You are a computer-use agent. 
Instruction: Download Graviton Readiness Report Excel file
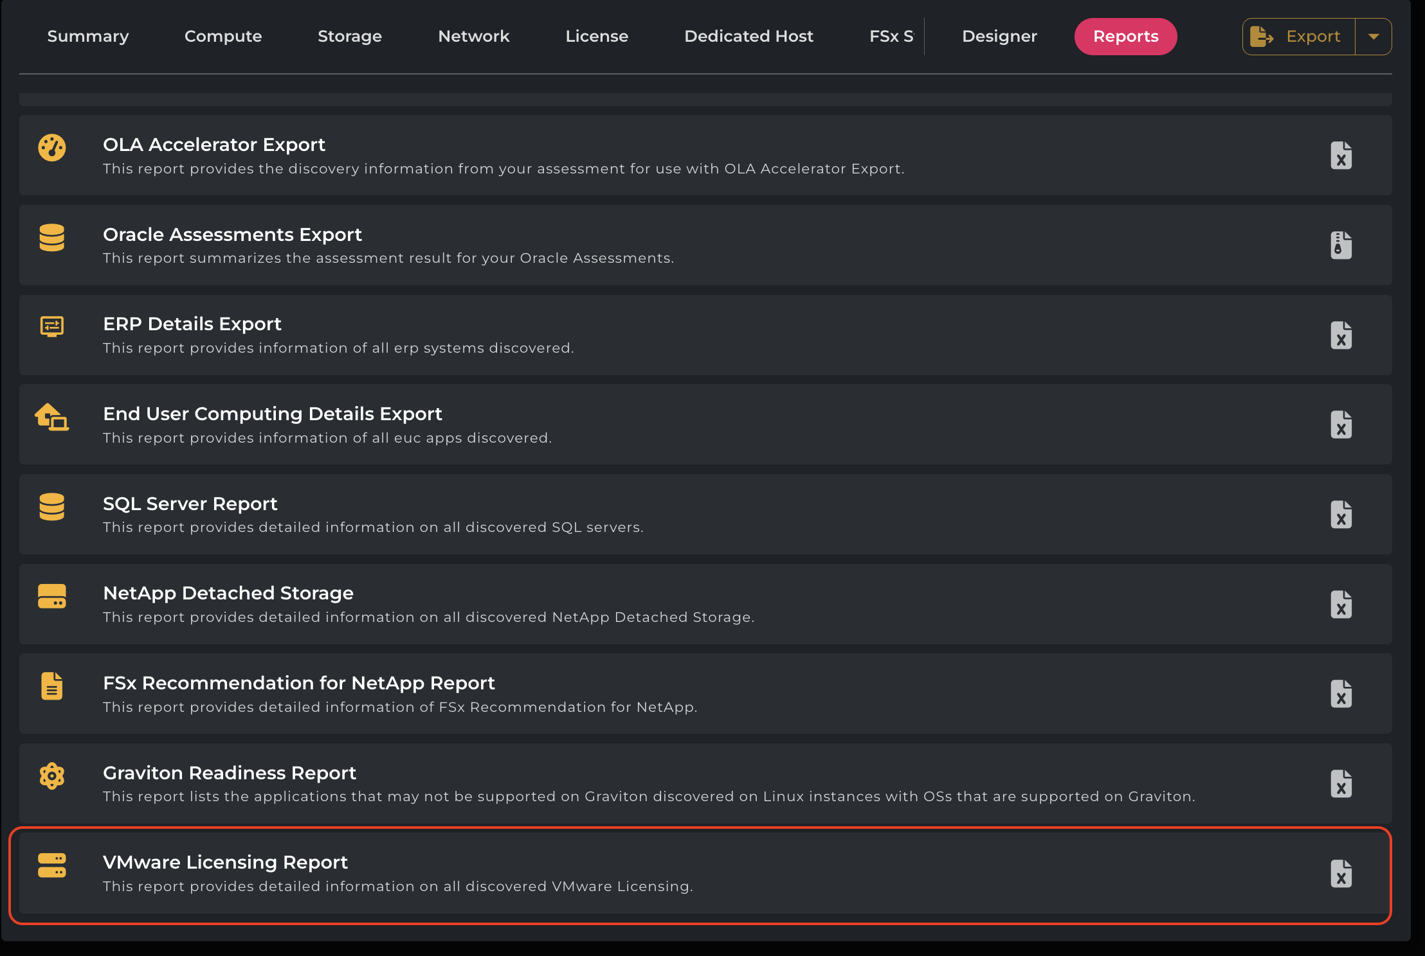click(x=1341, y=784)
